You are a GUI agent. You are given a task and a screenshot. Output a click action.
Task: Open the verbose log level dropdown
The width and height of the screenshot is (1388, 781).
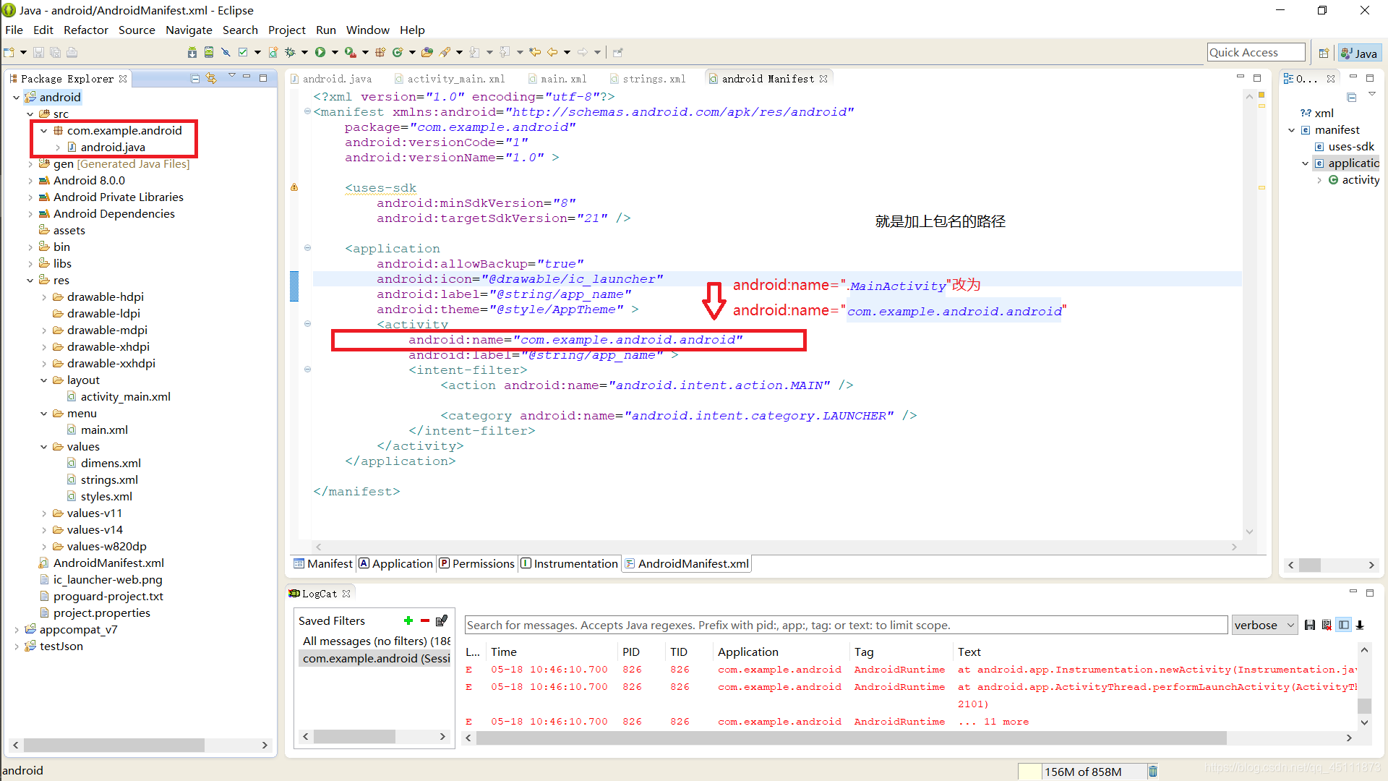pyautogui.click(x=1264, y=626)
